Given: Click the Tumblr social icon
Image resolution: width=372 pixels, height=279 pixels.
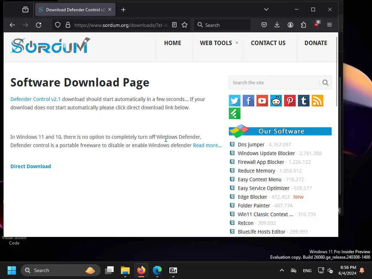Looking at the screenshot, I should [303, 101].
